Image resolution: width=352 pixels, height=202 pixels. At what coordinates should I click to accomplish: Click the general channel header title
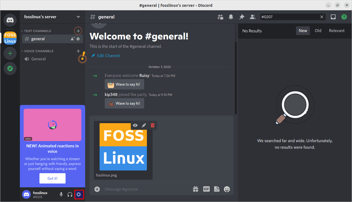pos(106,17)
